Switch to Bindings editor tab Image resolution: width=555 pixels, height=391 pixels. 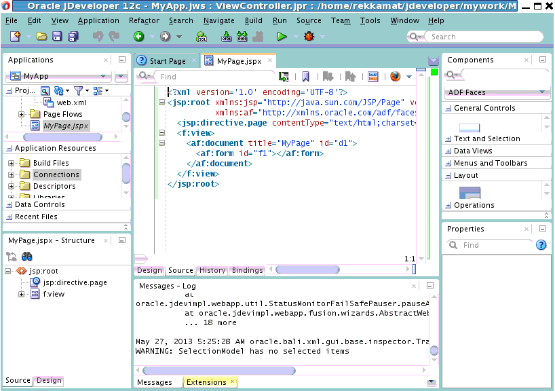coord(247,270)
